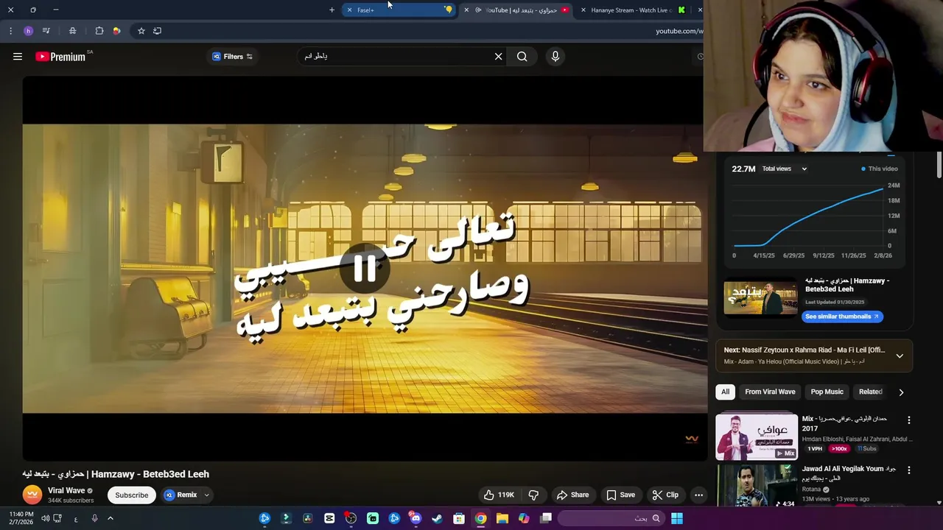Viewport: 943px width, 530px height.
Task: Select the Pop Music chip
Action: pyautogui.click(x=827, y=392)
